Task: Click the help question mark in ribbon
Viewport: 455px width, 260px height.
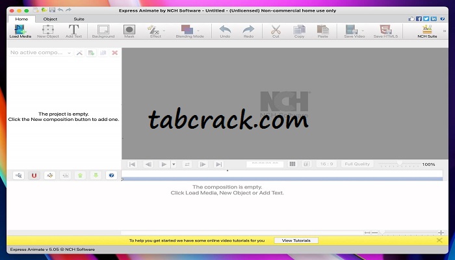Action: pyautogui.click(x=443, y=19)
